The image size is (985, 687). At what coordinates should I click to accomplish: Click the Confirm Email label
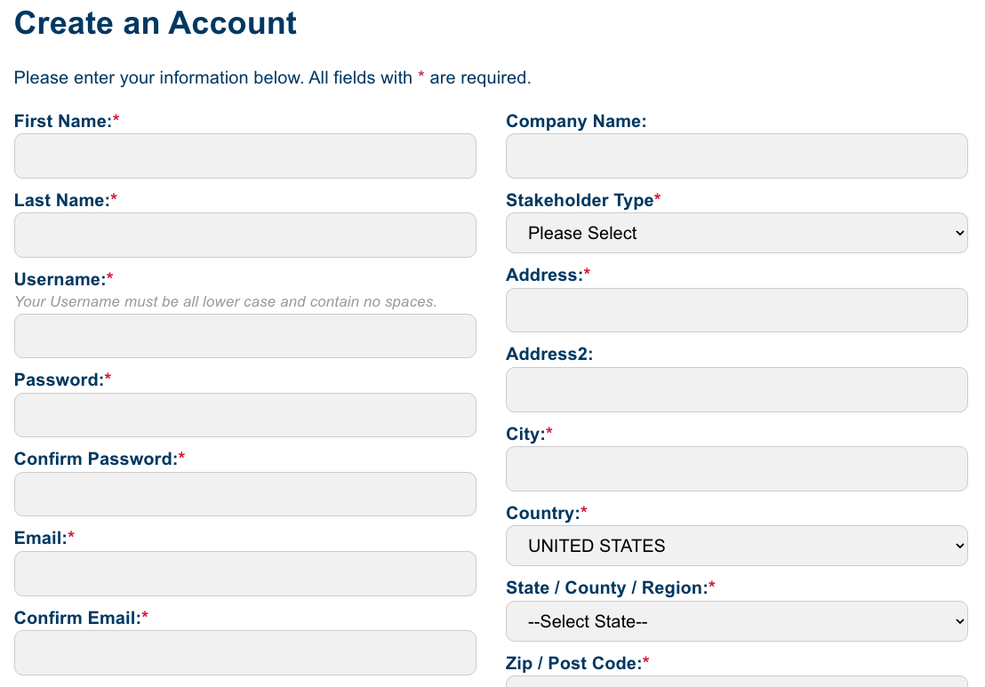click(x=77, y=617)
